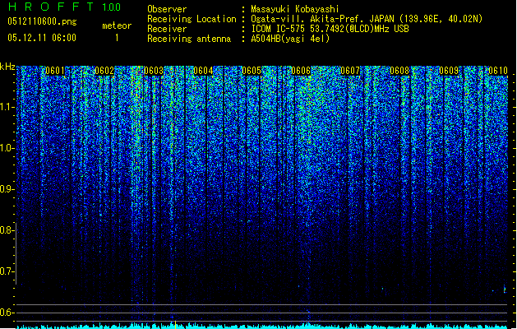Image resolution: width=517 pixels, height=329 pixels.
Task: Click the 0601 time marker
Action: point(55,71)
